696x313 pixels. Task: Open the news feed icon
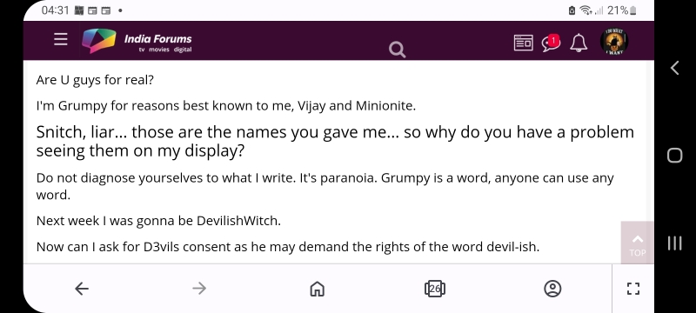click(x=524, y=43)
